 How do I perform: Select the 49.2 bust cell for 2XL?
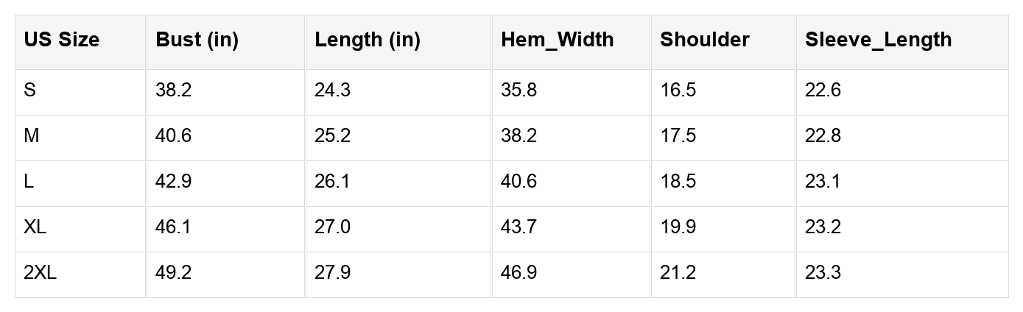174,273
